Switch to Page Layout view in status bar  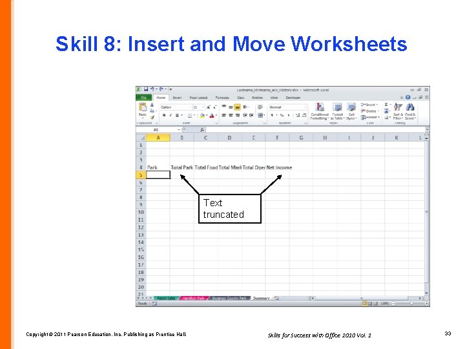[370, 304]
